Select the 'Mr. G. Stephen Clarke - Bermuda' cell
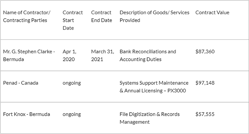 click(x=29, y=56)
